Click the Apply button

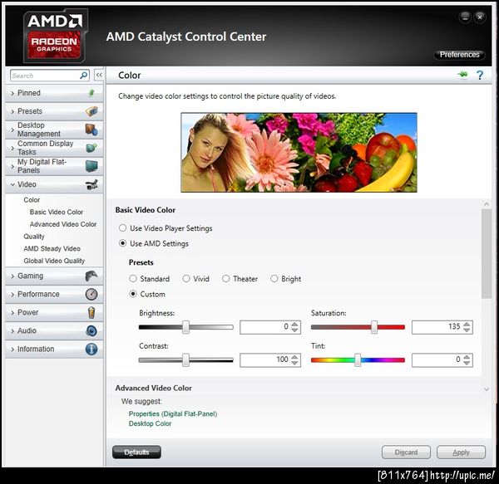461,452
